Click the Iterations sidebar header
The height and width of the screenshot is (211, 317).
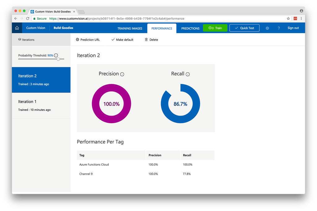[x=41, y=40]
